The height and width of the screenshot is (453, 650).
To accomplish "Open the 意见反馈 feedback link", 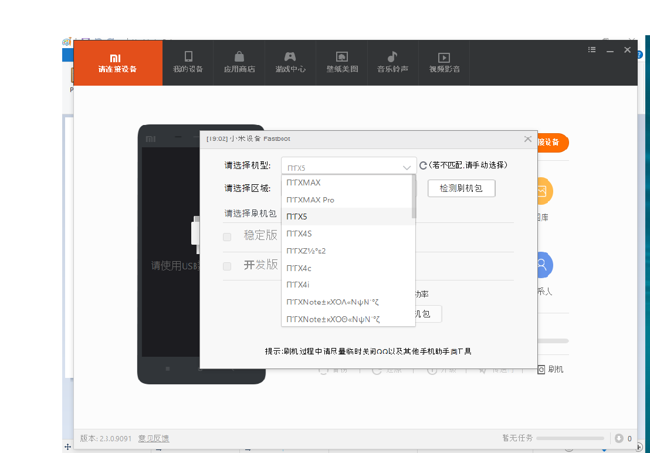I will [154, 438].
